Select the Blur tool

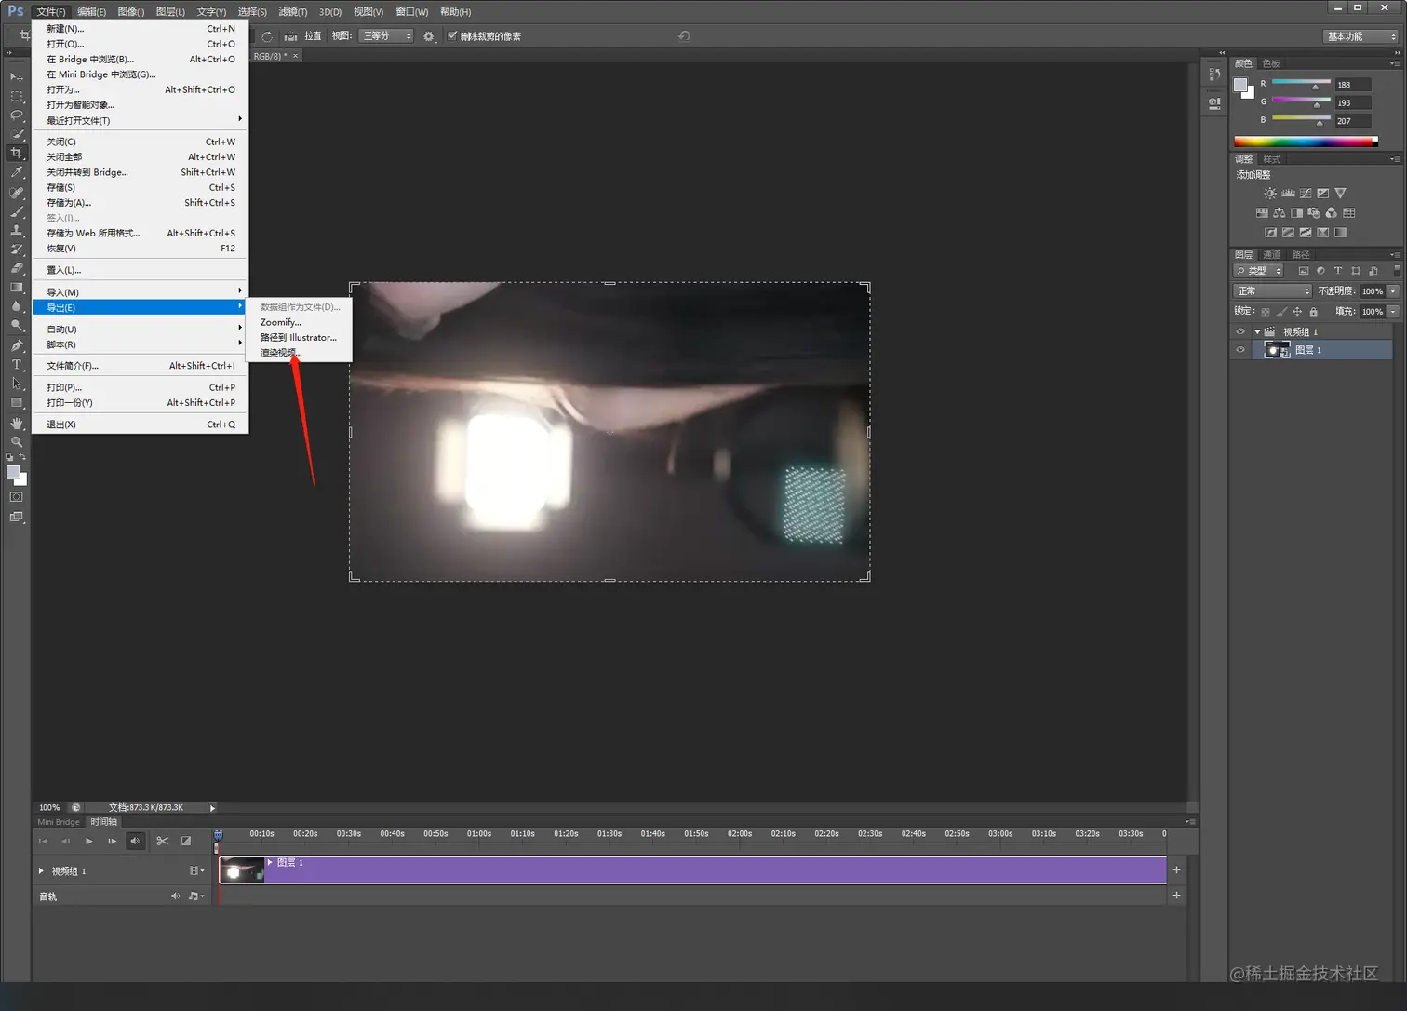(17, 306)
